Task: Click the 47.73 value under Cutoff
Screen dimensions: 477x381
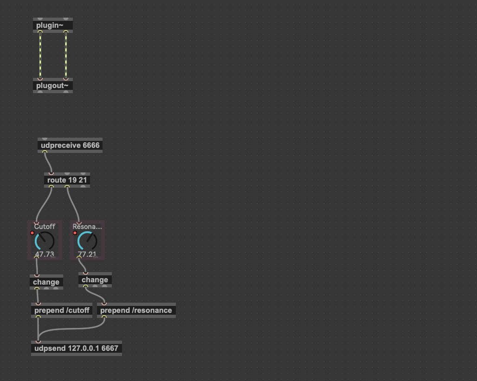Action: (x=45, y=254)
